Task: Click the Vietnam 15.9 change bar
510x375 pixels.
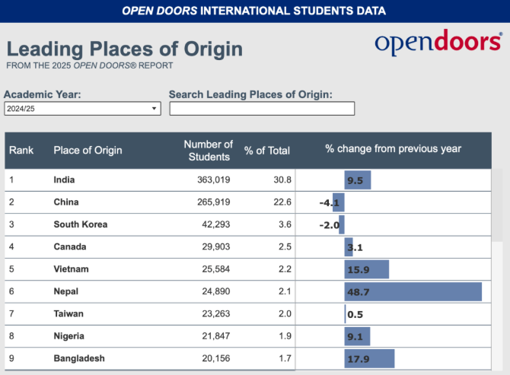Action: pos(366,269)
